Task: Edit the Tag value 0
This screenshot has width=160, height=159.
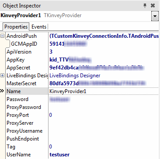Action: (104, 147)
